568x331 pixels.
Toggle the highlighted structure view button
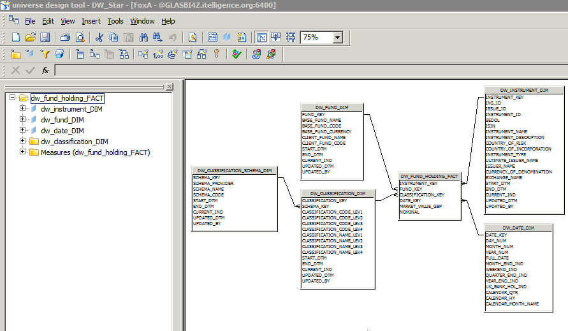261,38
